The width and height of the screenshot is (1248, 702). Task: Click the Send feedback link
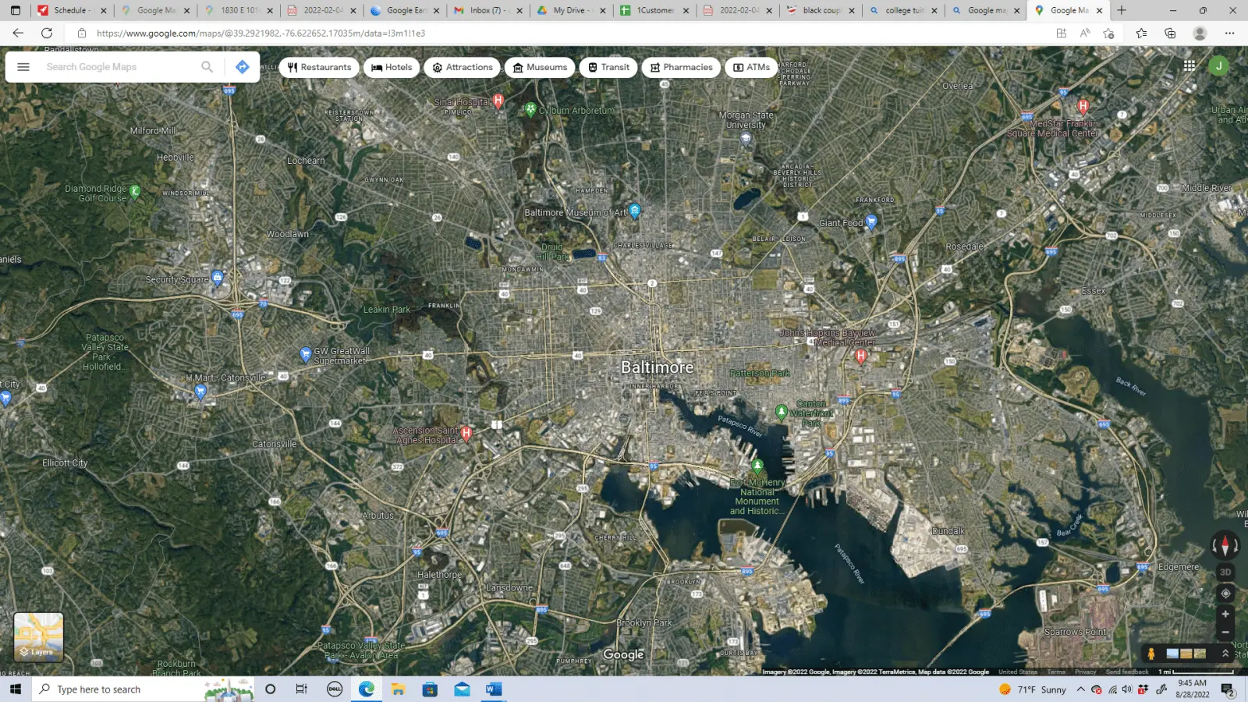[1126, 672]
